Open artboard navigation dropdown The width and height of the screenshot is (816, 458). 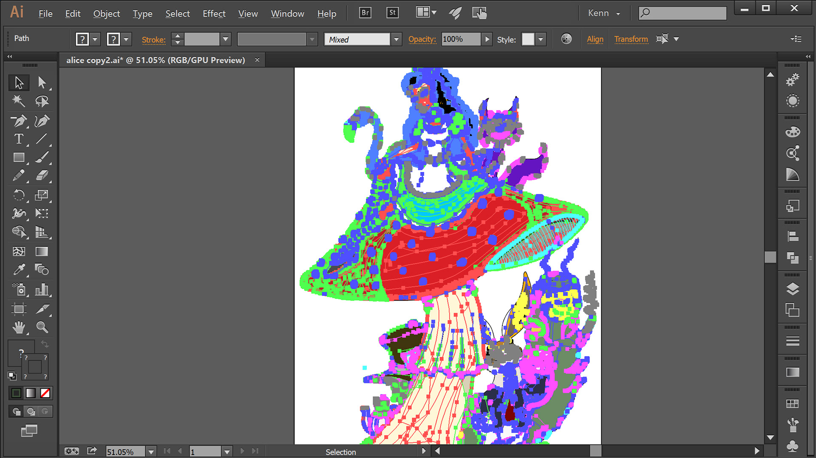click(227, 452)
